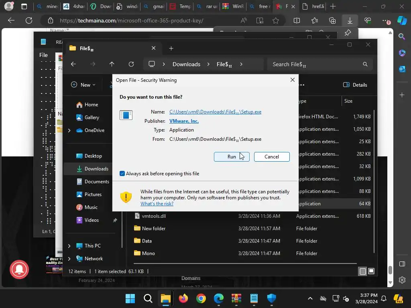Add a new tab in File Explorer
Image resolution: width=411 pixels, height=308 pixels.
(x=171, y=48)
